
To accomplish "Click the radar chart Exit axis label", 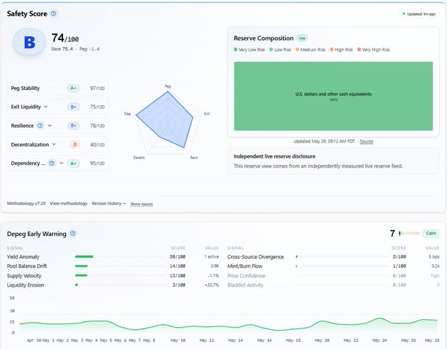I will pos(206,114).
